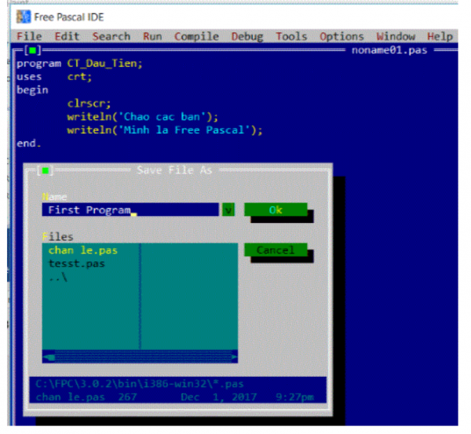Image resolution: width=471 pixels, height=434 pixels.
Task: Expand the Name history dropdown arrow
Action: tap(228, 210)
